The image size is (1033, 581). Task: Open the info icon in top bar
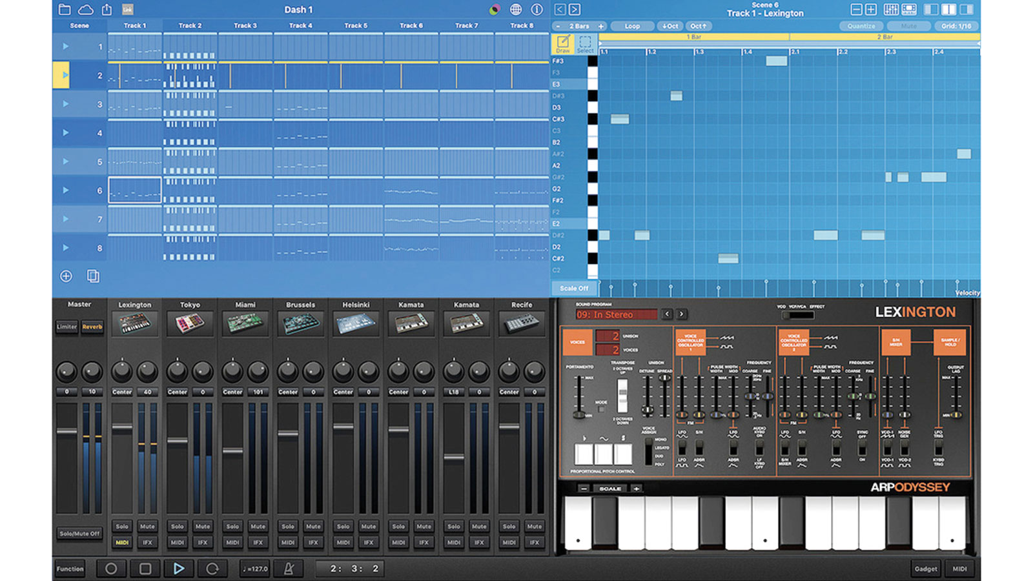[537, 10]
